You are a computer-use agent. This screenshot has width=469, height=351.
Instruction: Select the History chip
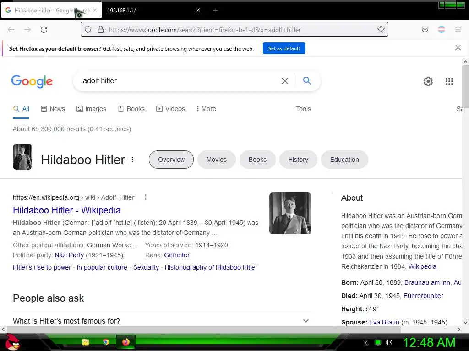(298, 160)
